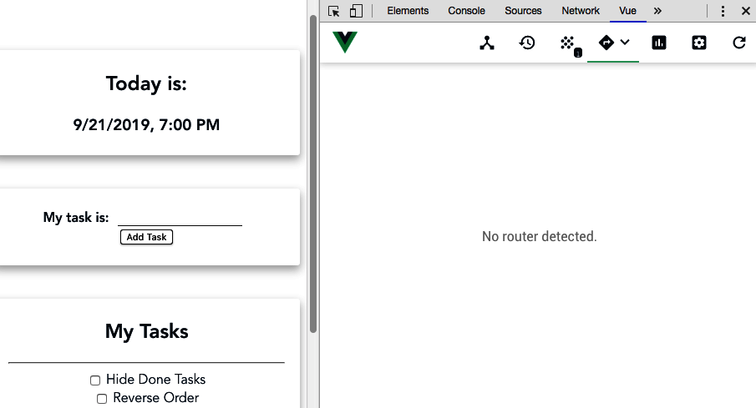
Task: Click the 'Today is:' heading
Action: point(146,83)
